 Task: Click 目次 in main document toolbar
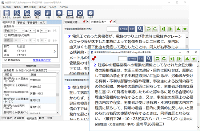tap(132, 29)
